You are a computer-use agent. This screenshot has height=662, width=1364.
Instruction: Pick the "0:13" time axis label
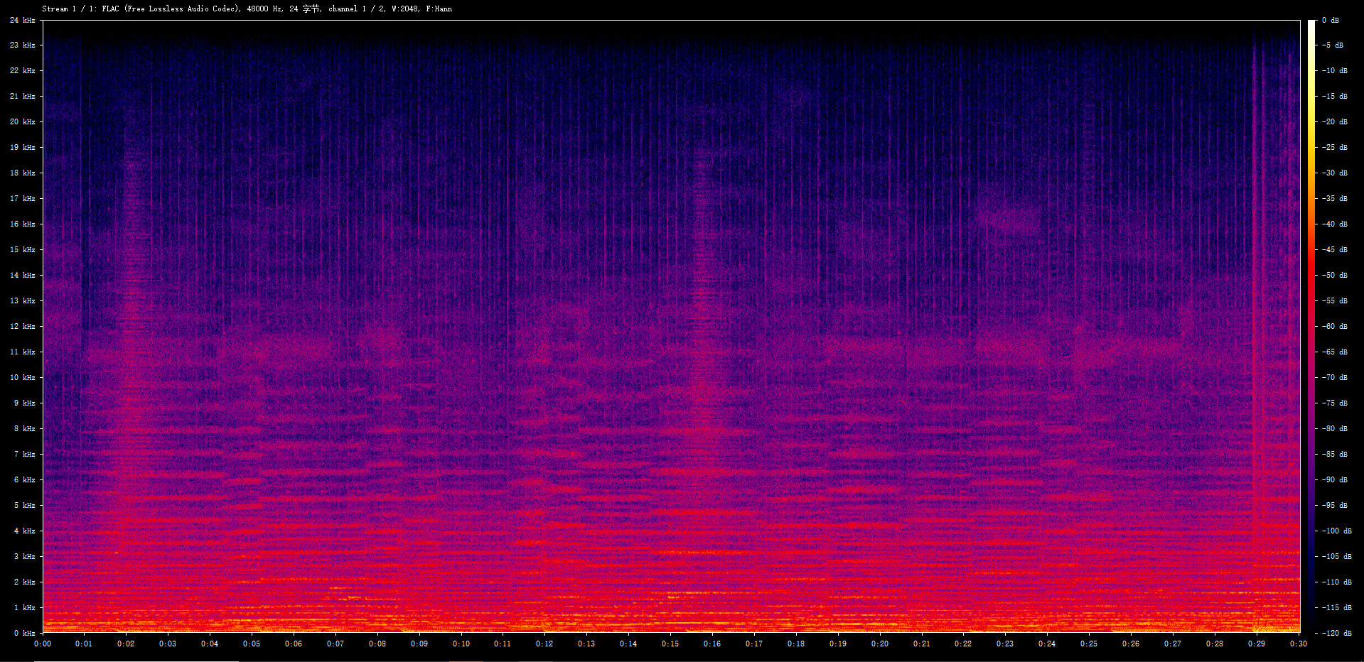(586, 644)
